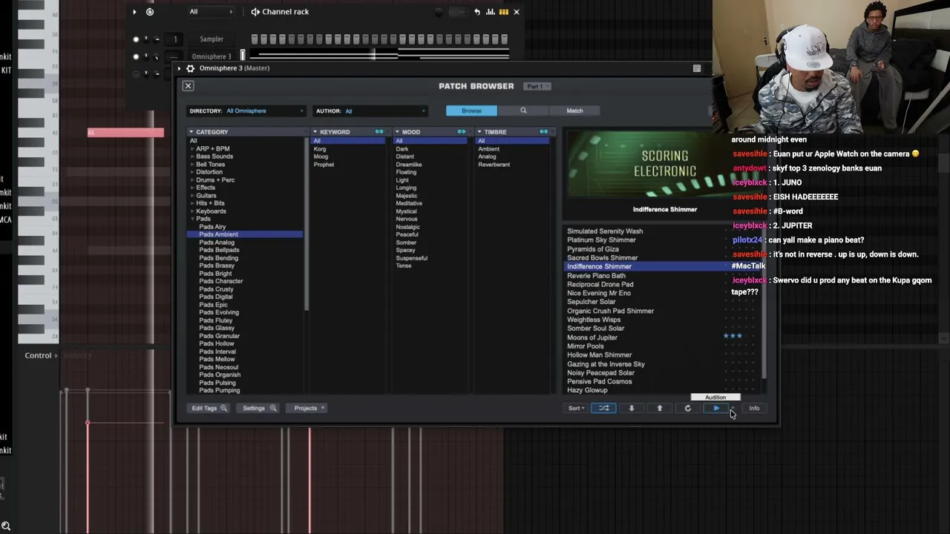
Task: Toggle the TIMBRE column link icon
Action: point(544,132)
